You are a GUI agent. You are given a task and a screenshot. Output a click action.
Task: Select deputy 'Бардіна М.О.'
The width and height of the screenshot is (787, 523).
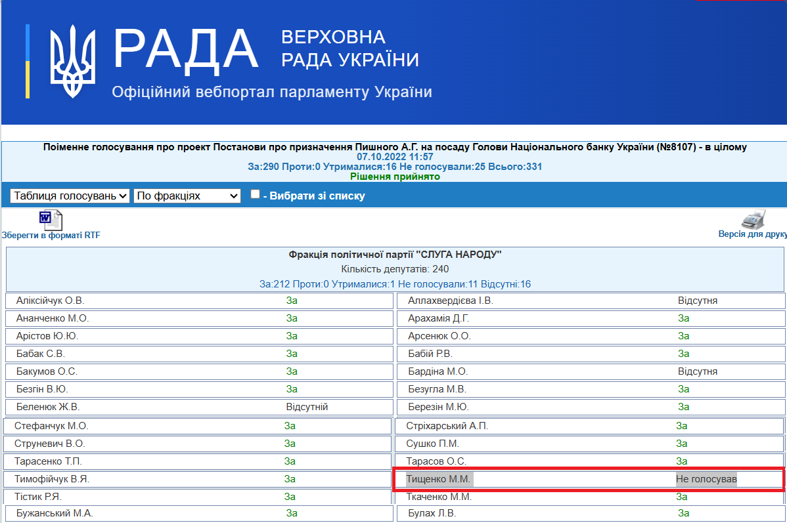pyautogui.click(x=438, y=371)
